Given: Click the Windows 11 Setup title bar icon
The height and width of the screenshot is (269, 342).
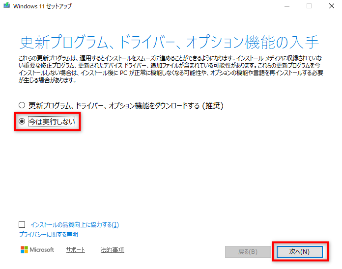Looking at the screenshot, I should (x=6, y=6).
